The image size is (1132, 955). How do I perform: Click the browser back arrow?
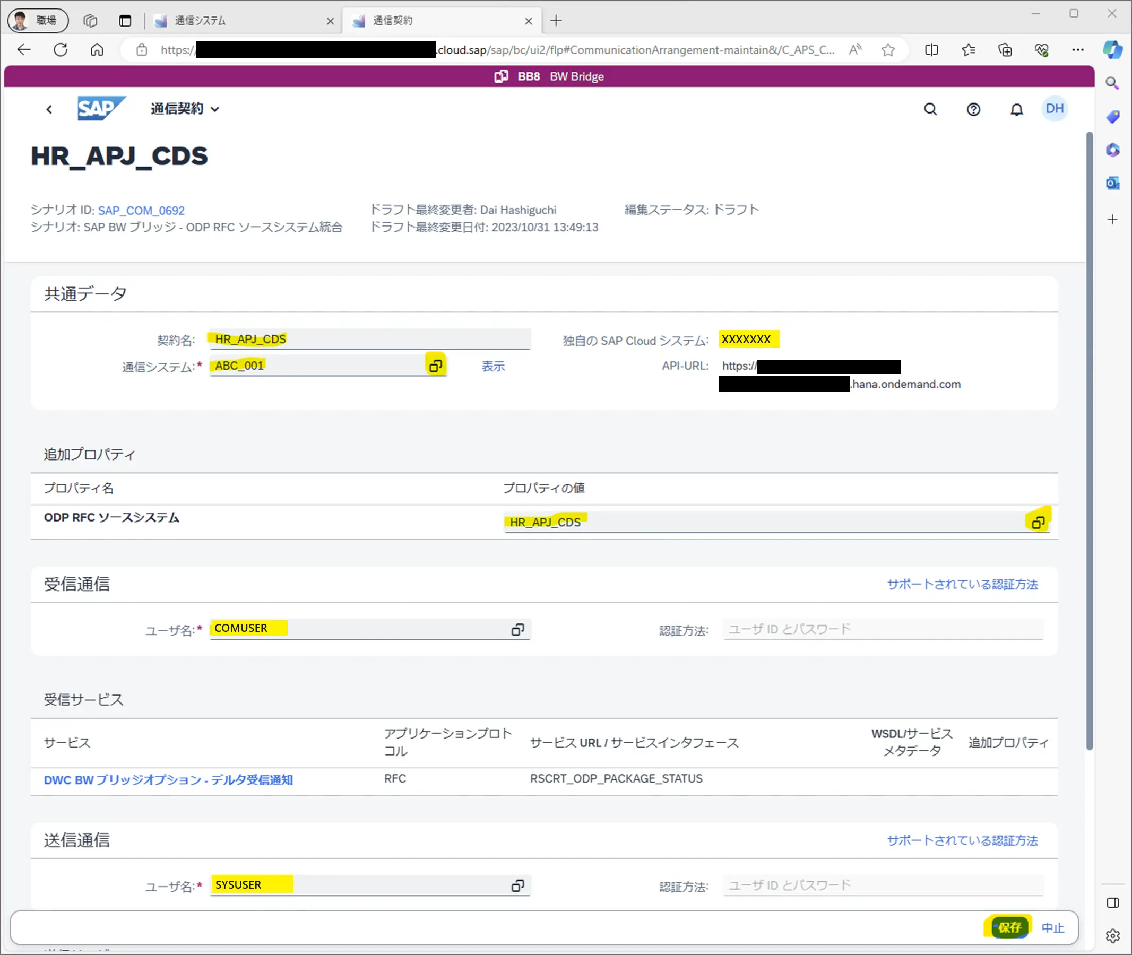click(24, 50)
